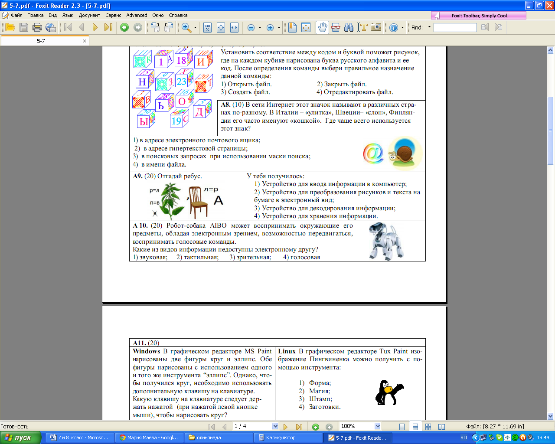The height and width of the screenshot is (444, 555).
Task: Open the Windows пуск Start button
Action: click(20, 437)
